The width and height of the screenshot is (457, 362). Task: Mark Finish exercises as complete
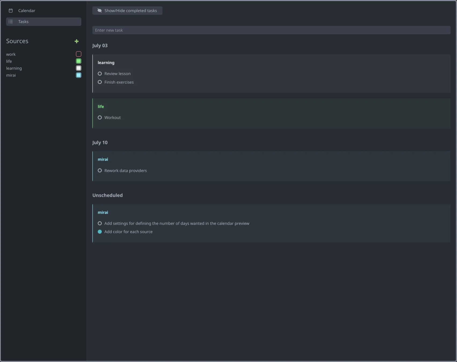tap(100, 82)
